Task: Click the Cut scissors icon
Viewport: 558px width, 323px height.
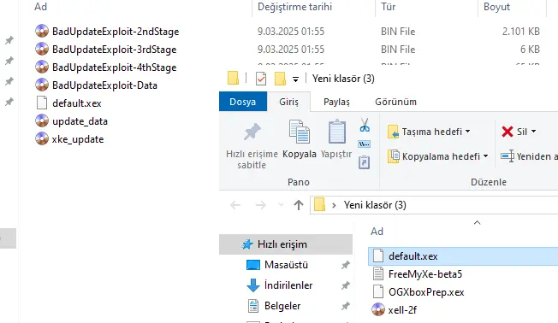Action: point(365,125)
